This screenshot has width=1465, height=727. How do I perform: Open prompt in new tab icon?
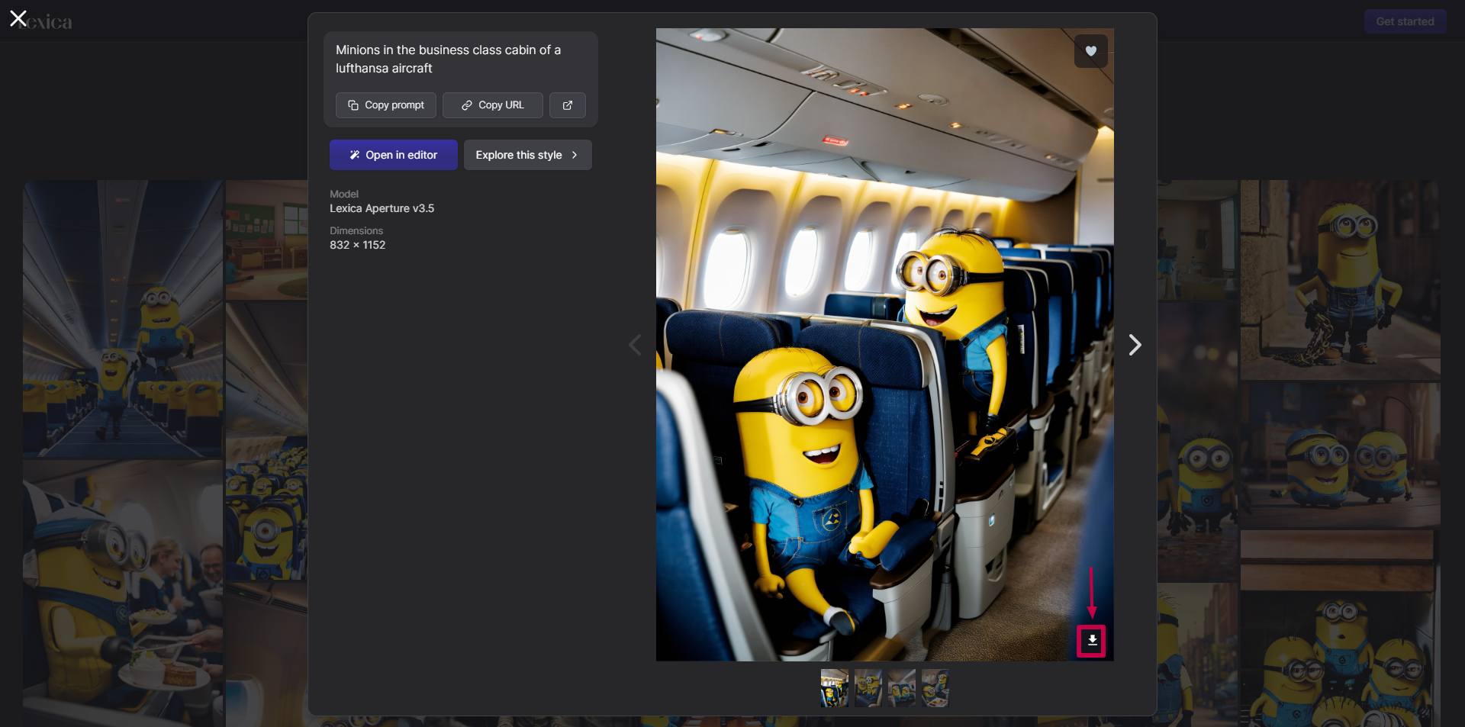click(x=567, y=105)
